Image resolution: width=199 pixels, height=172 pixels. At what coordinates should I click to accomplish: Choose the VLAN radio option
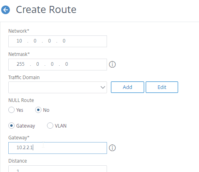(x=50, y=126)
